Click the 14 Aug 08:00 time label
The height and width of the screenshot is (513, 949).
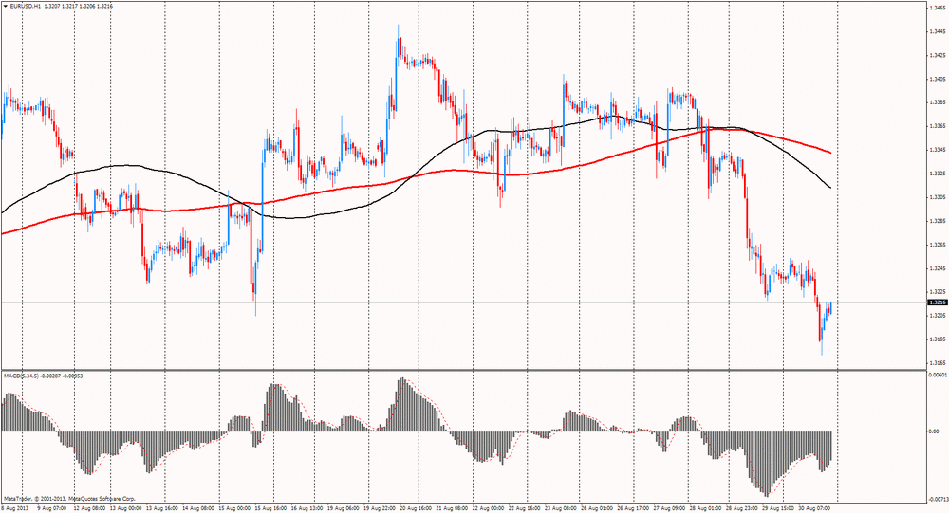pyautogui.click(x=197, y=508)
